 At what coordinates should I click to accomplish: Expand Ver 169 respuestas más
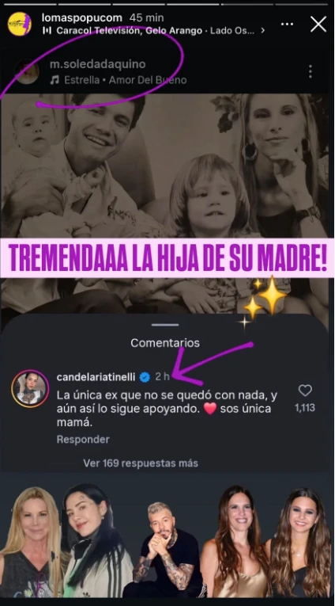(x=141, y=463)
